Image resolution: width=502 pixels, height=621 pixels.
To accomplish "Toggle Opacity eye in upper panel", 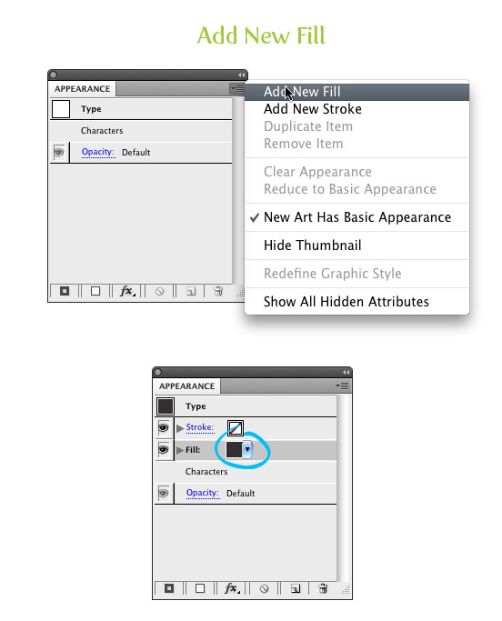I will point(59,152).
